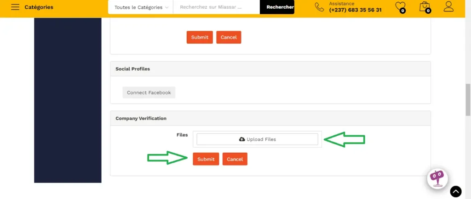Click the telephone handset icon
Image resolution: width=471 pixels, height=199 pixels.
319,7
